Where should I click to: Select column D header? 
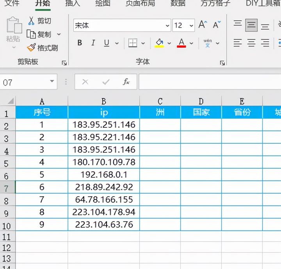201,101
